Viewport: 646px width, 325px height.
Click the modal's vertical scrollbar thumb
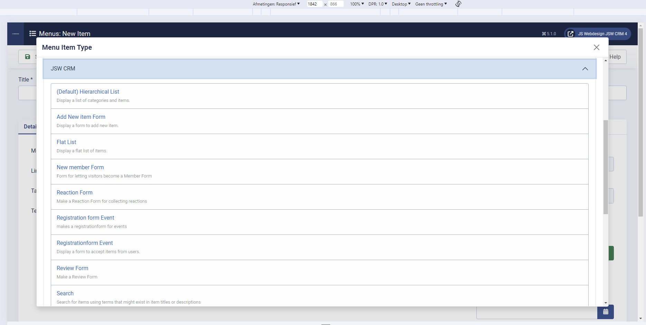coord(605,167)
